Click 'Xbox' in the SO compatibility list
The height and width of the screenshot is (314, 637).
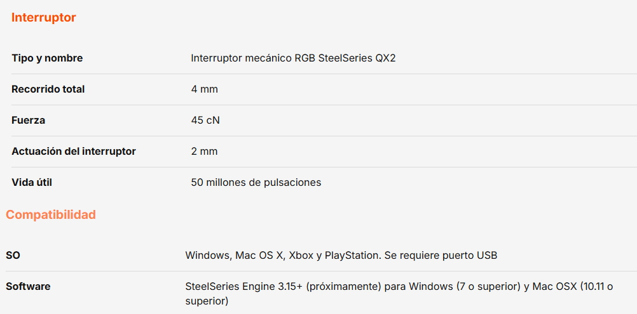click(301, 256)
